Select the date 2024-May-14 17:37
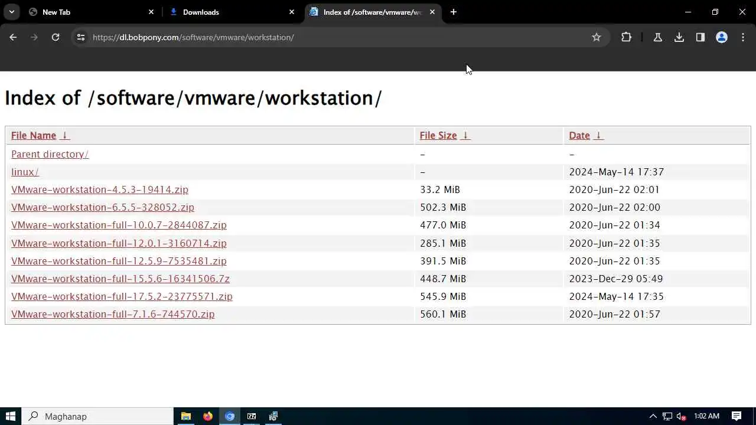Viewport: 756px width, 425px height. (617, 172)
